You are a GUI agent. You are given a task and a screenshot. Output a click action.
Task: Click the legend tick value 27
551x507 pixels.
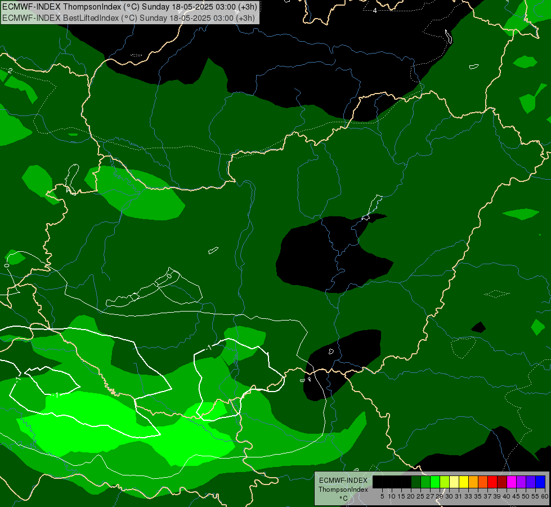430,496
